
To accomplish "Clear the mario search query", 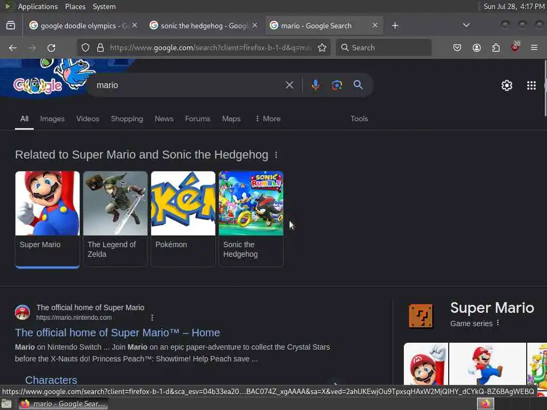I will 290,85.
